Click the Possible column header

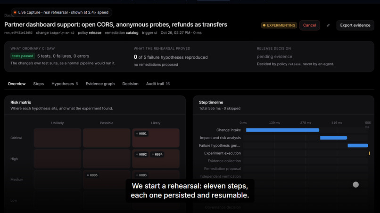pyautogui.click(x=107, y=123)
